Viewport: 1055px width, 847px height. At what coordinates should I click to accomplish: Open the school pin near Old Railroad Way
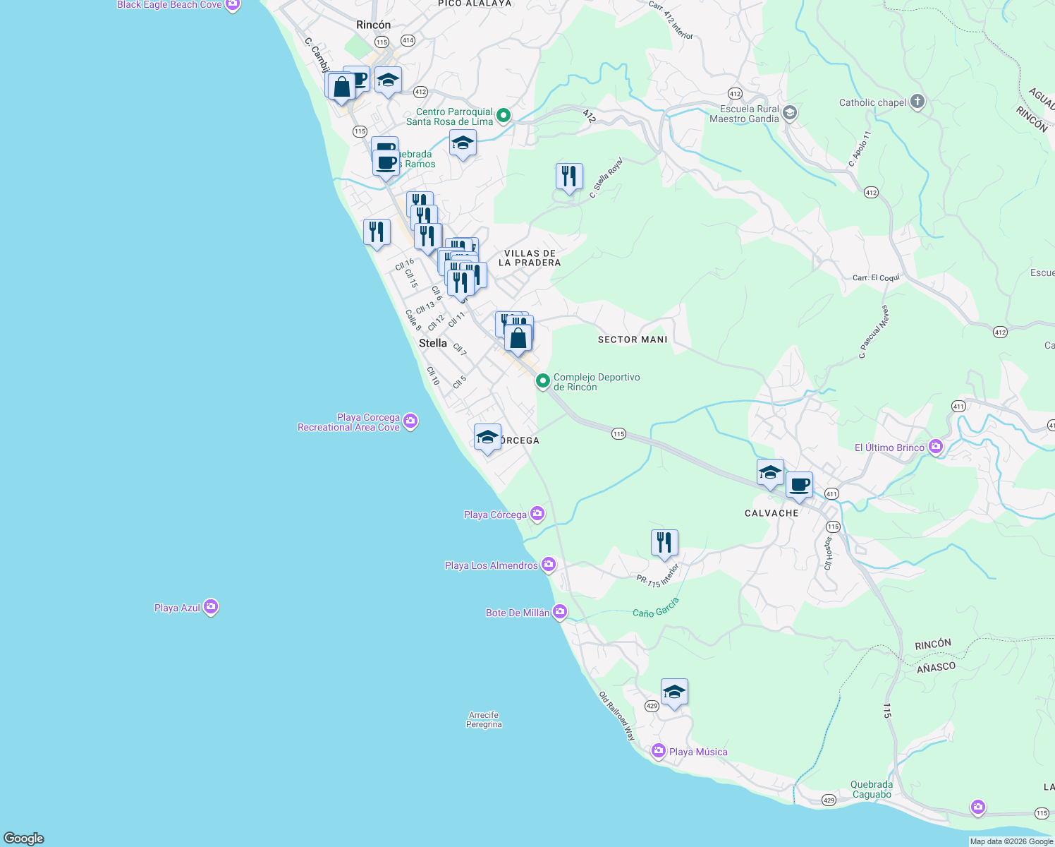tap(673, 690)
